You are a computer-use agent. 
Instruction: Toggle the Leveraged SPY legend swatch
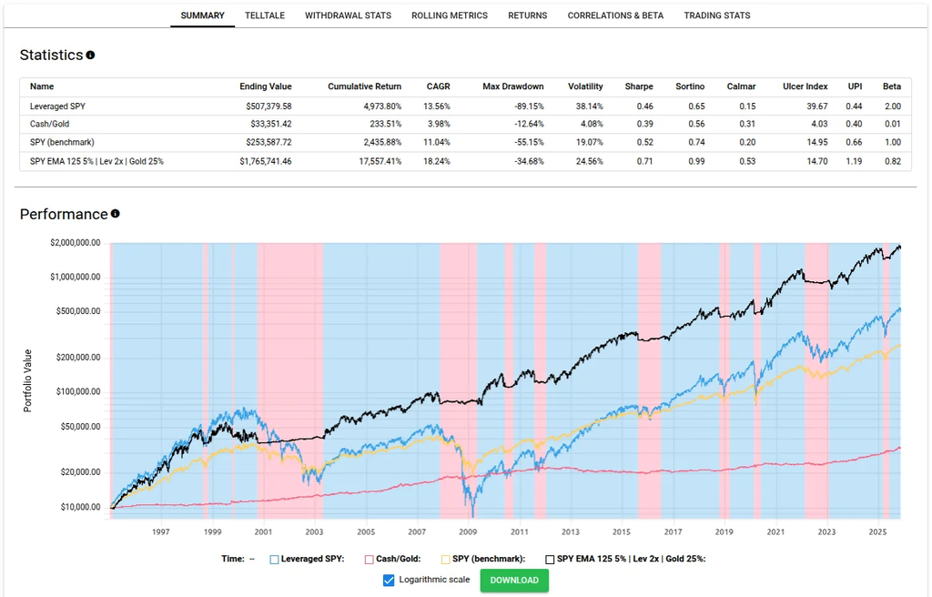[274, 560]
